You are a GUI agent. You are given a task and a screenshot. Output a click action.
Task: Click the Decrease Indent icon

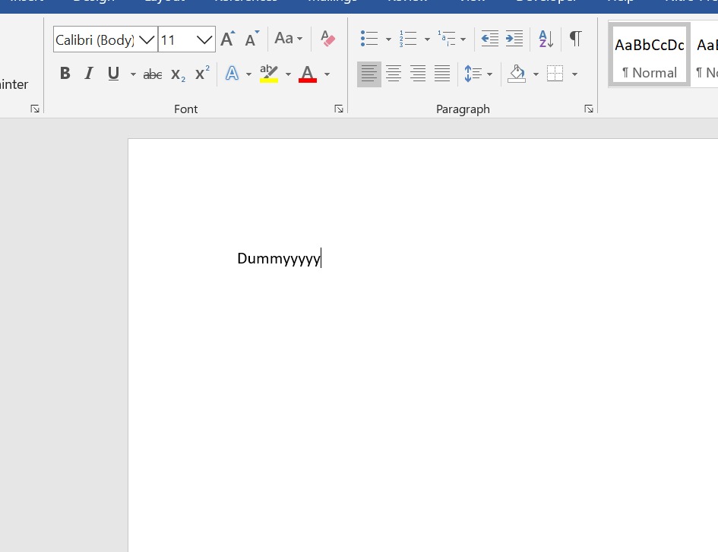point(490,39)
